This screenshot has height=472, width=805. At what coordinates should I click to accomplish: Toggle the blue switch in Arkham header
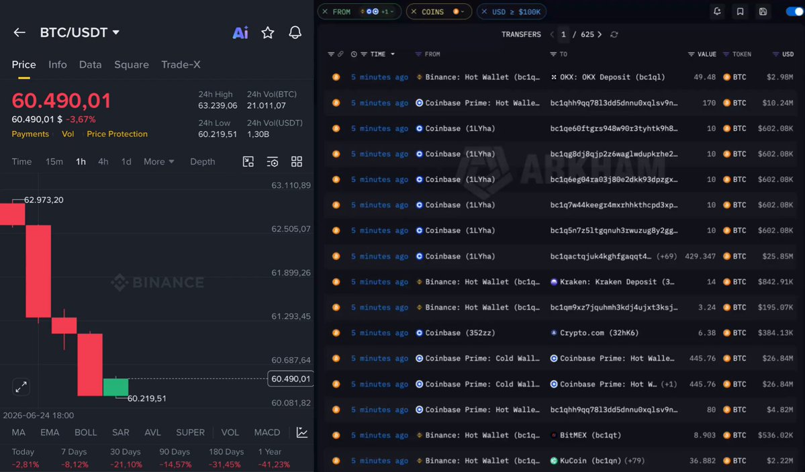coord(795,11)
